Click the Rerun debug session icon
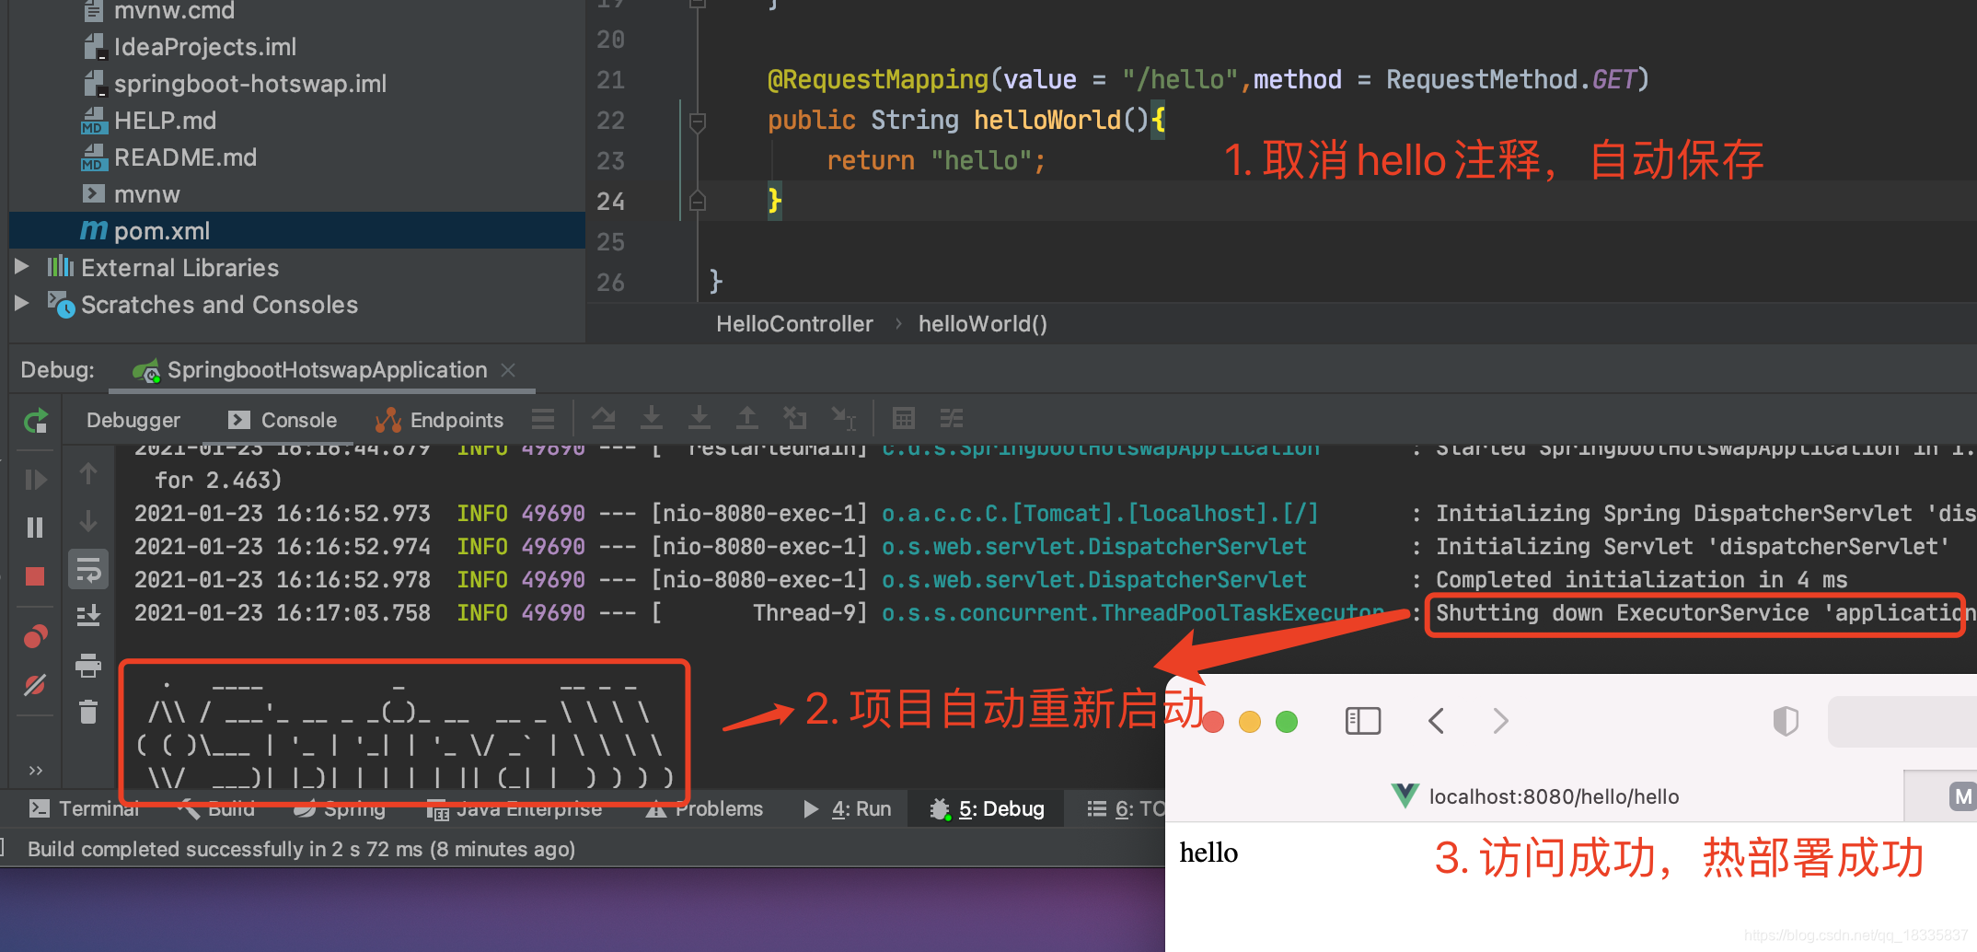1977x952 pixels. 35,422
